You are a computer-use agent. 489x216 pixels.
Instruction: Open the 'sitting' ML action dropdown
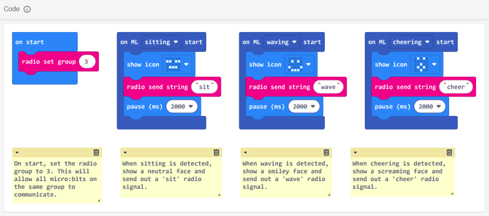[x=161, y=42]
